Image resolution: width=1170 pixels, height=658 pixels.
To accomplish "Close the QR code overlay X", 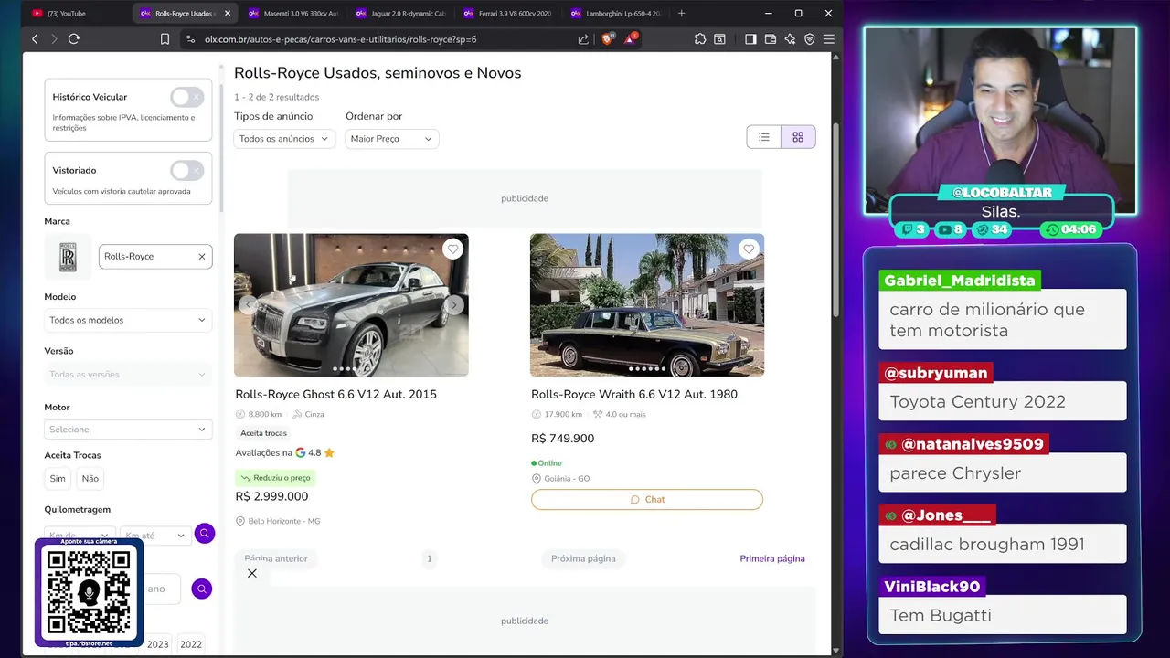I will (x=252, y=573).
